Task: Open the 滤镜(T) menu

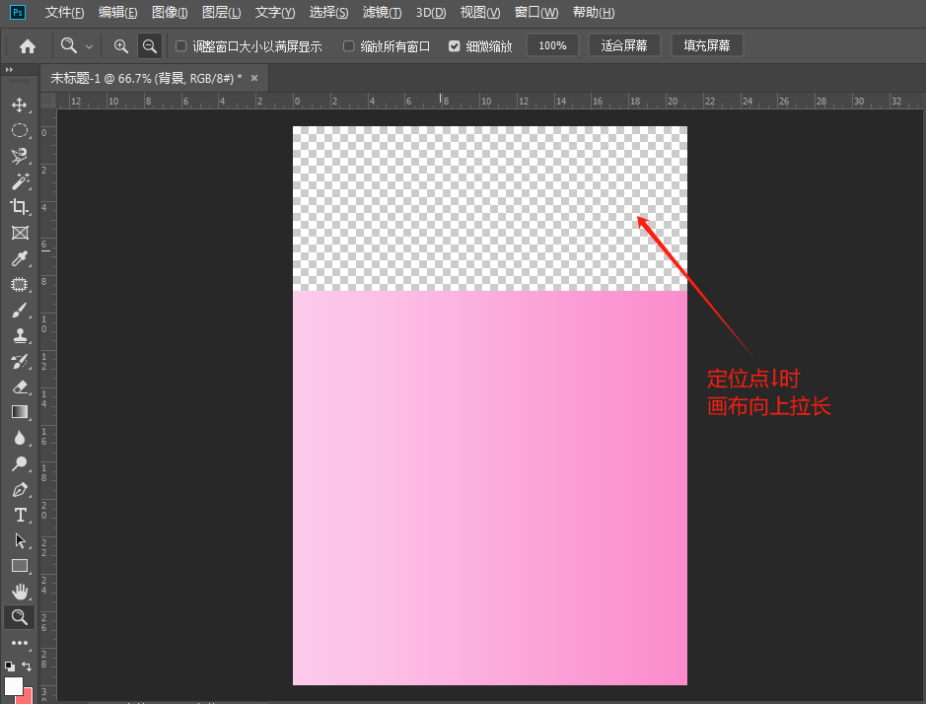Action: click(x=382, y=13)
